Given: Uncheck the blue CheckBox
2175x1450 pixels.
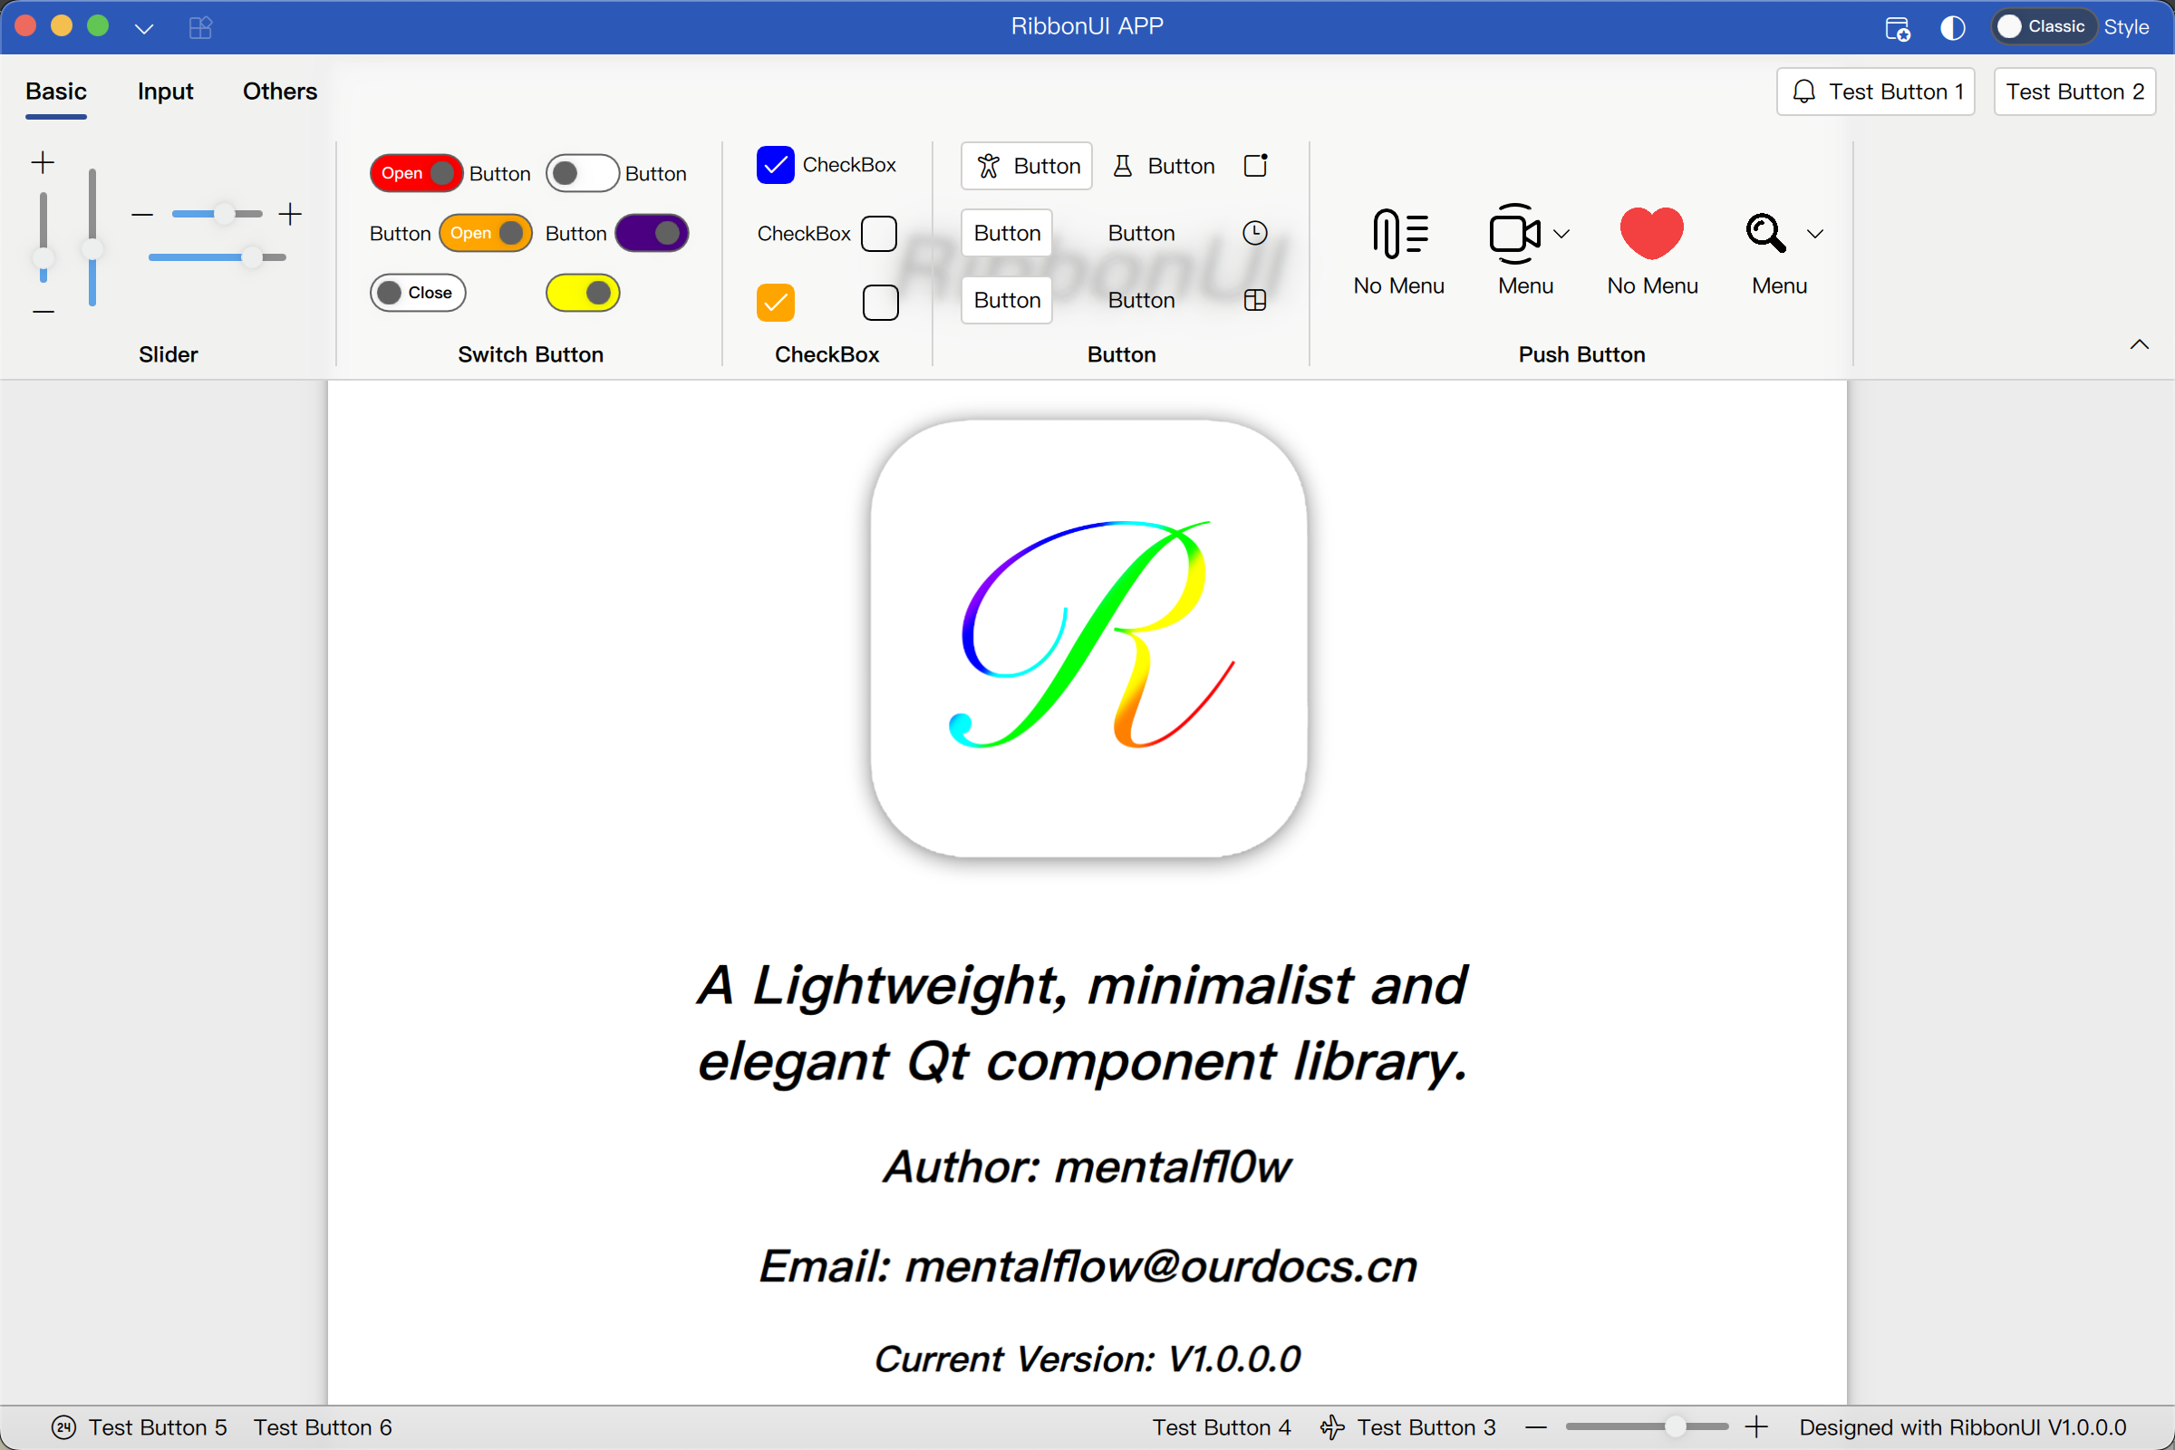Looking at the screenshot, I should [775, 166].
